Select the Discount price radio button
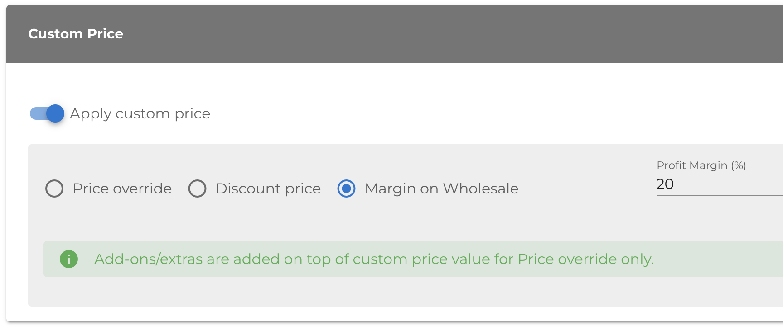Viewport: 783px width, 330px height. 197,189
